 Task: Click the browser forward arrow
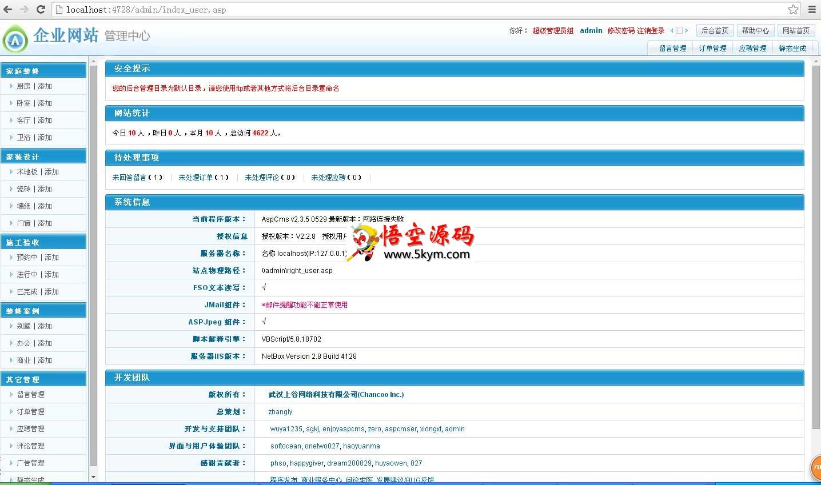coord(24,9)
